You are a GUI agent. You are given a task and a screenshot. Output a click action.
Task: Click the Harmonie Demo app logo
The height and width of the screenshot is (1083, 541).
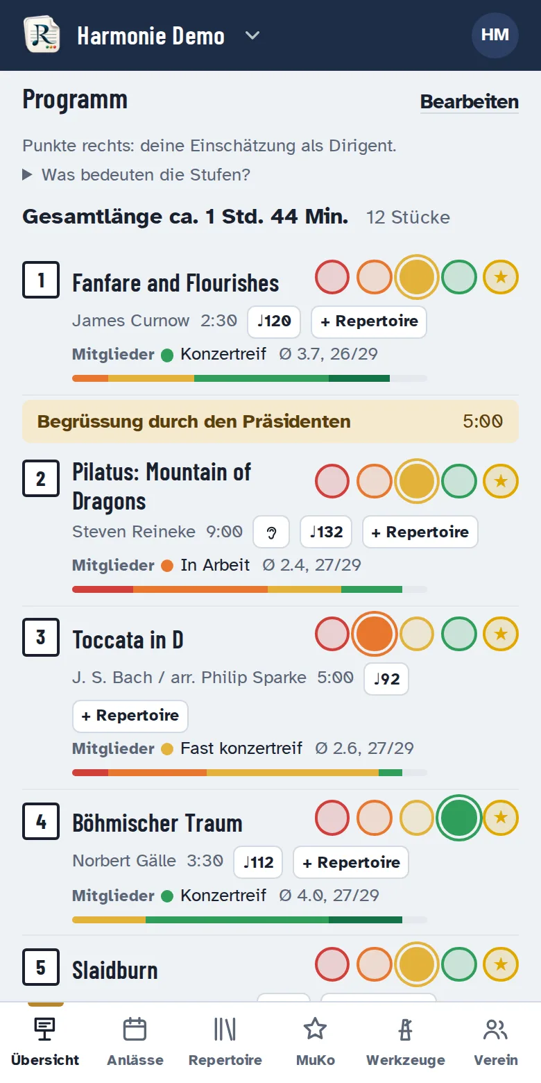(x=42, y=35)
